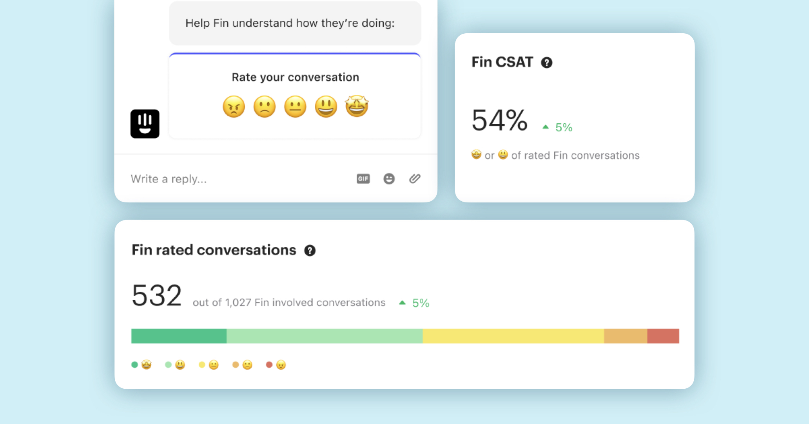The width and height of the screenshot is (809, 424).
Task: Toggle the neutral face legend item
Action: 209,365
